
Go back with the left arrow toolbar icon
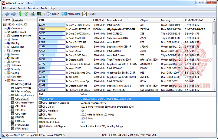(x=7, y=14)
